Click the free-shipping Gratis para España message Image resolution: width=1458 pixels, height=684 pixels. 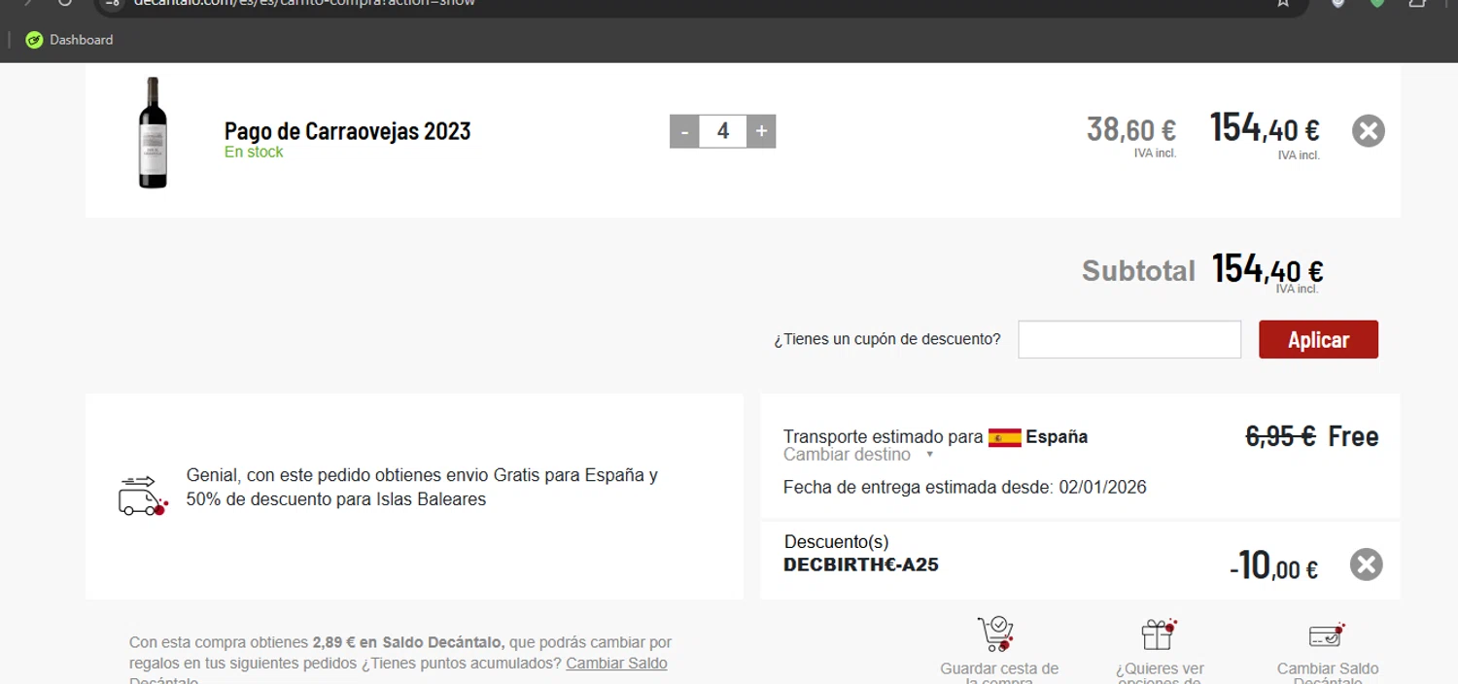[x=422, y=488]
